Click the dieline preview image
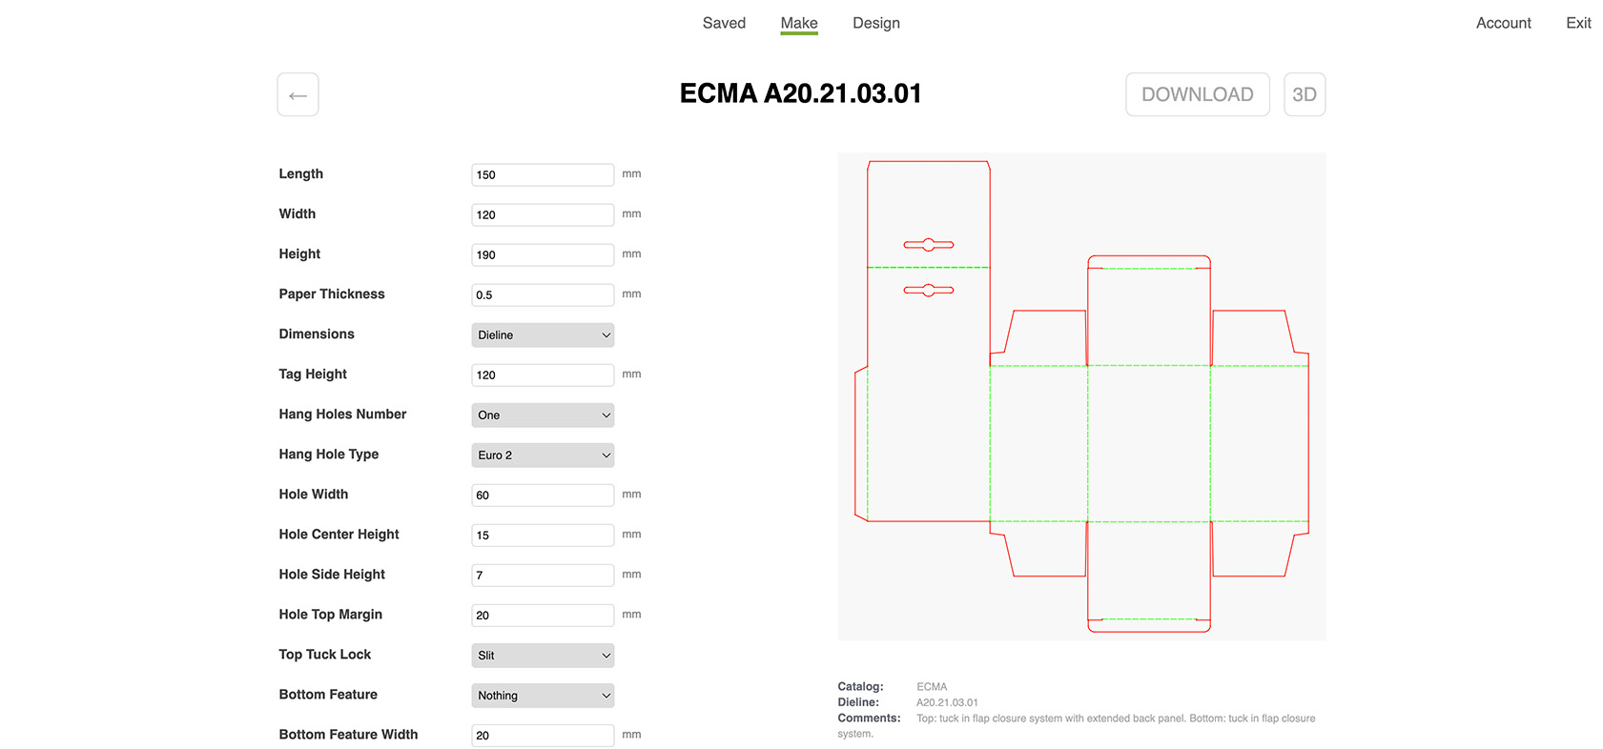Screen dimensions: 1603x749 pos(1080,395)
